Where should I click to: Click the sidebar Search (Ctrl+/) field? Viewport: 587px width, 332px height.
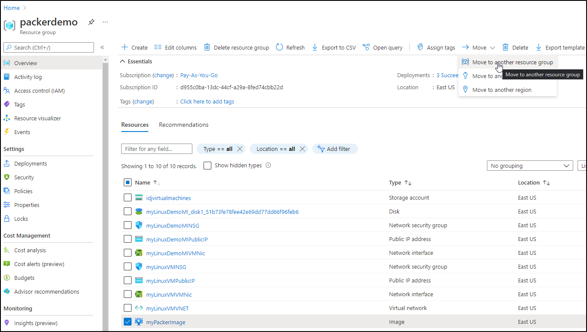(49, 47)
